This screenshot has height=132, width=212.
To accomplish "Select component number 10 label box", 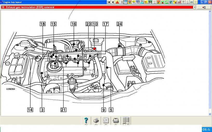I will (95, 24).
